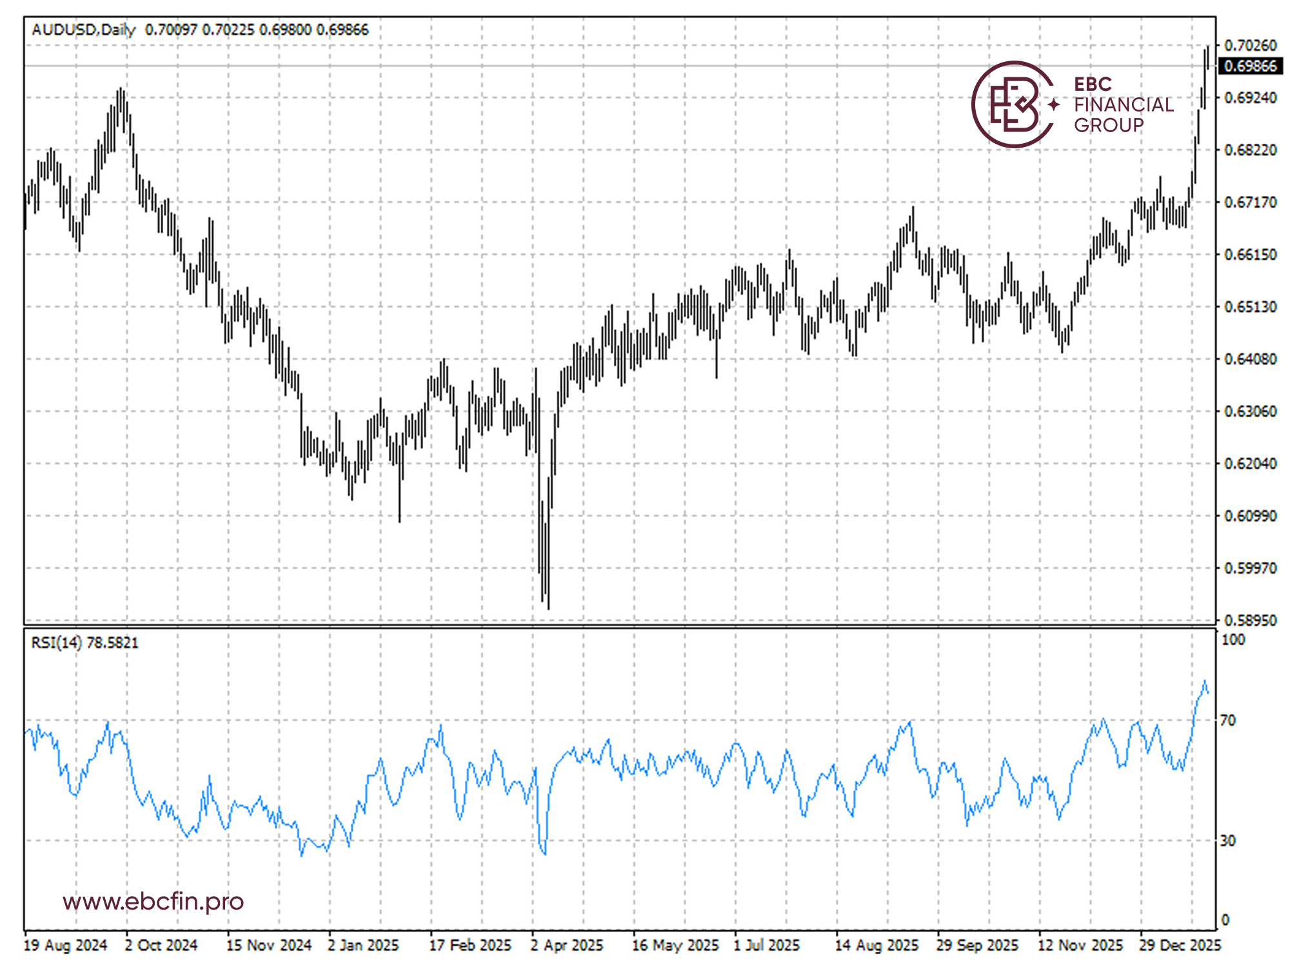Viewport: 1308px width, 976px height.
Task: Click the current price tag 0.69866
Action: 1249,66
